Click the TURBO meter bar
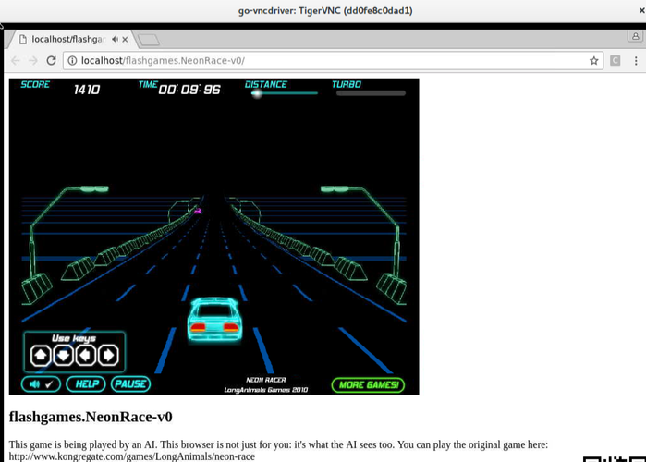Image resolution: width=646 pixels, height=462 pixels. (x=371, y=93)
